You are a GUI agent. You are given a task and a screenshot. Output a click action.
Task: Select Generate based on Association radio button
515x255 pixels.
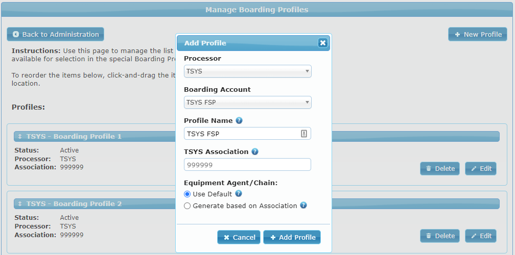tap(187, 206)
